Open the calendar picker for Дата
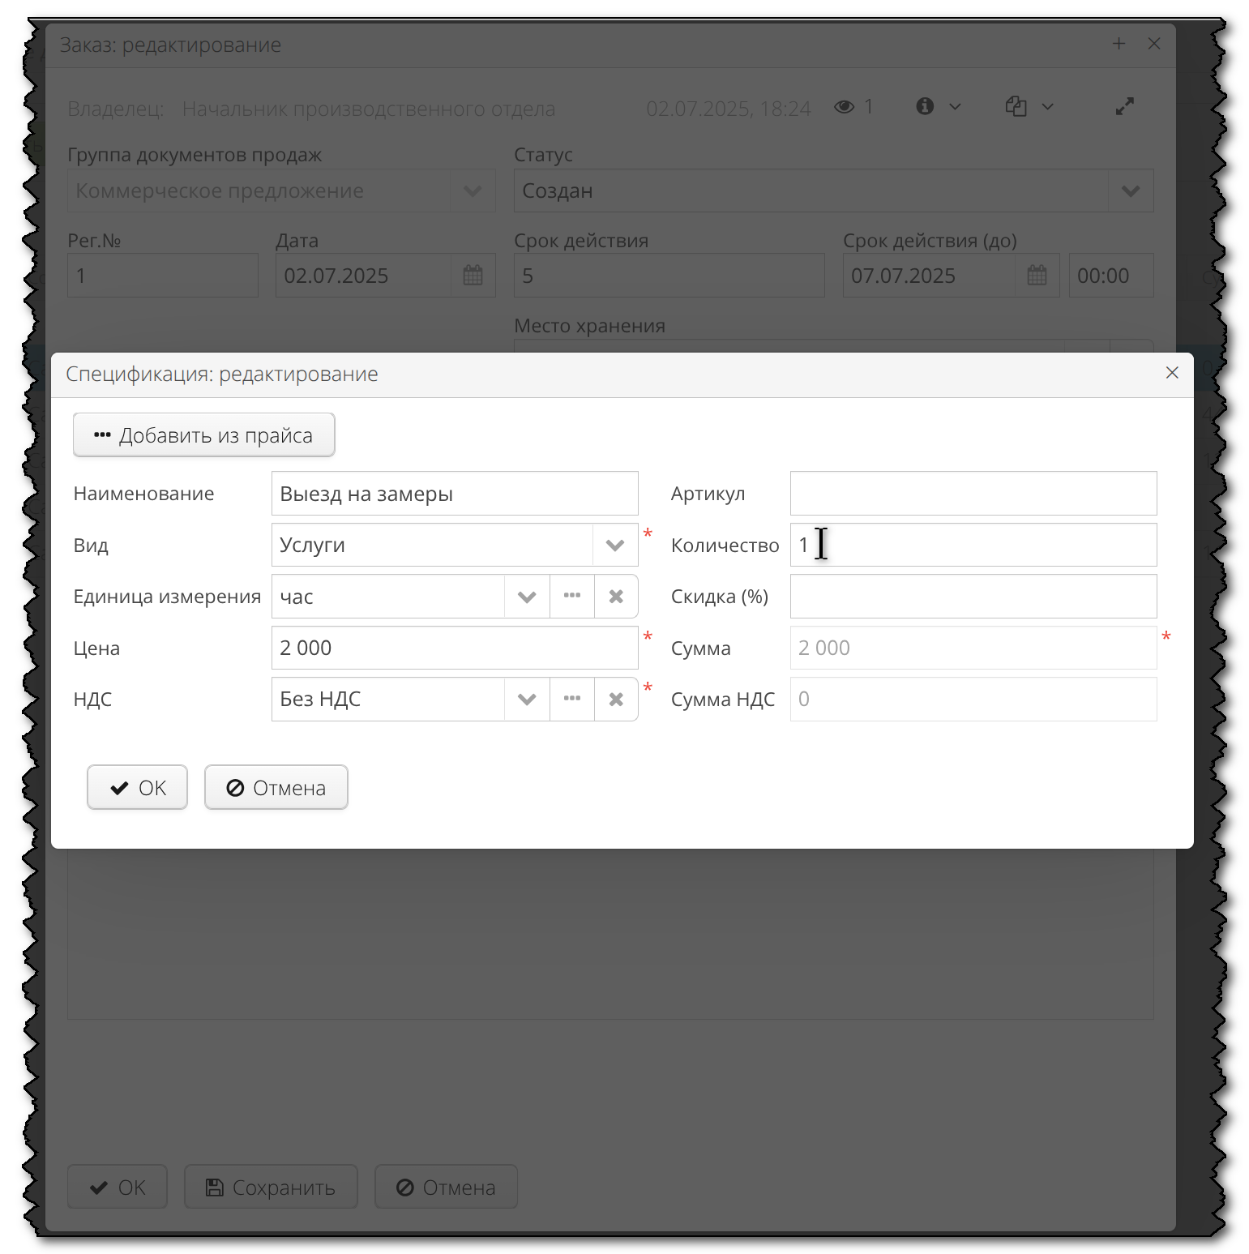 pyautogui.click(x=473, y=275)
